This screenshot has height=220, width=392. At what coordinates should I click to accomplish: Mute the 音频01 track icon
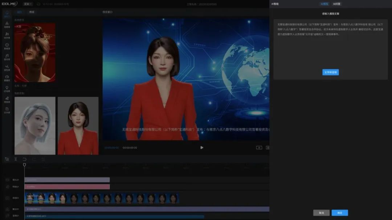tap(7, 215)
